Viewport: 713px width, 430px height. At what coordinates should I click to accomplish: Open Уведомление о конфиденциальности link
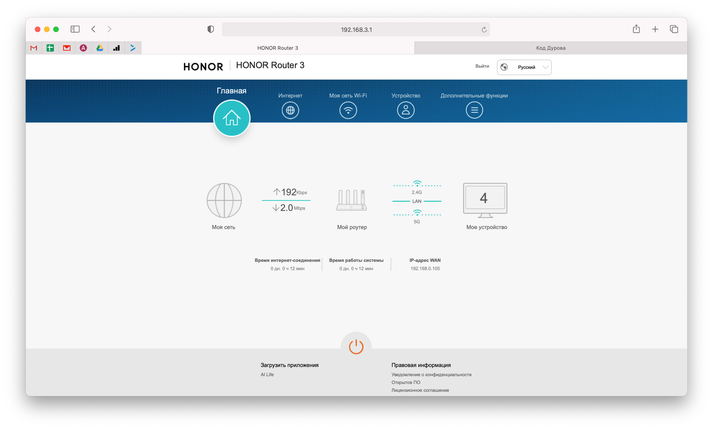coord(431,374)
